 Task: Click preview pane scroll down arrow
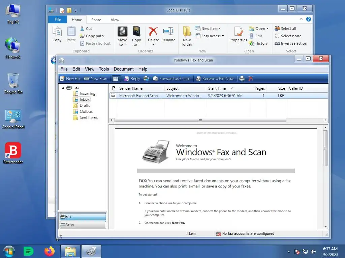click(325, 227)
